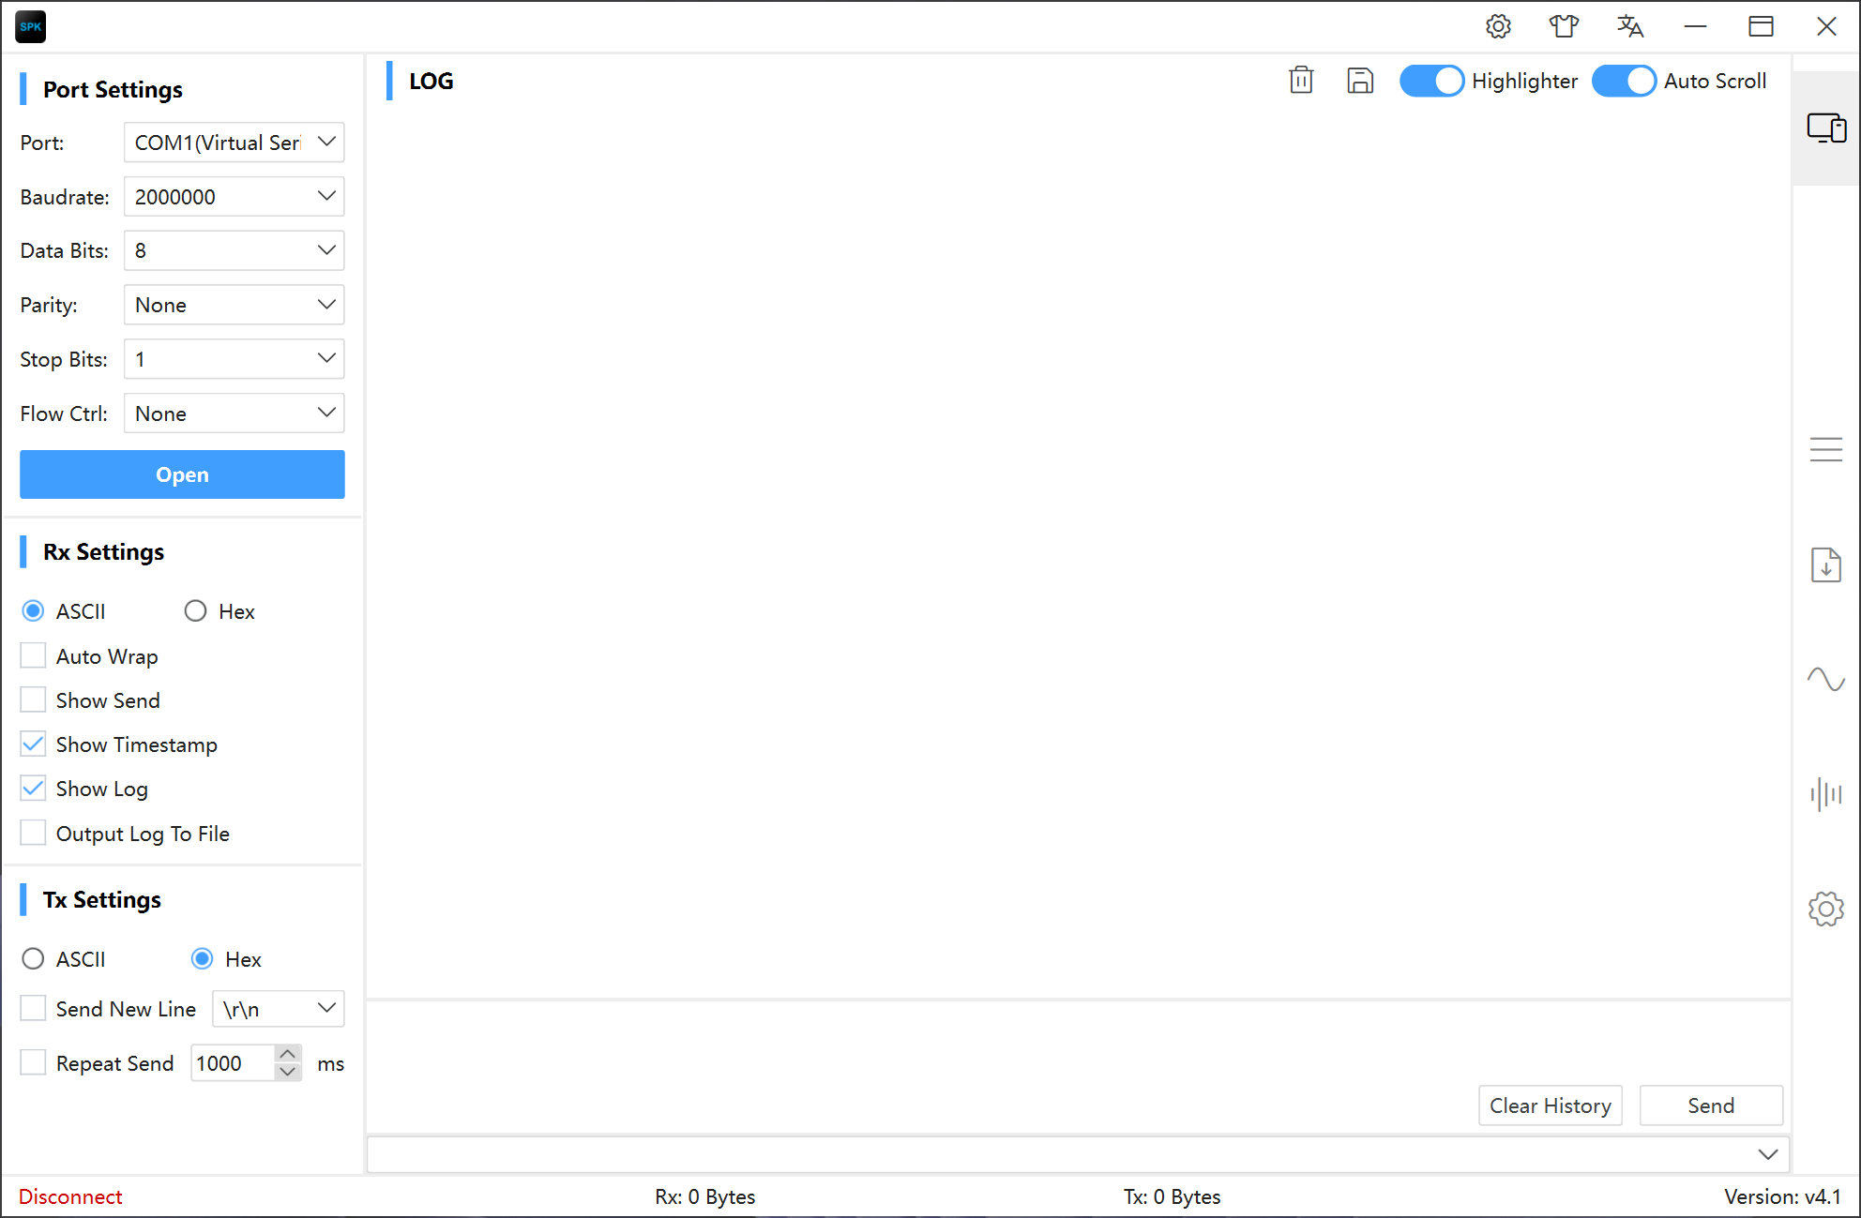Open the Baudrate dropdown showing 2000000

(x=235, y=197)
